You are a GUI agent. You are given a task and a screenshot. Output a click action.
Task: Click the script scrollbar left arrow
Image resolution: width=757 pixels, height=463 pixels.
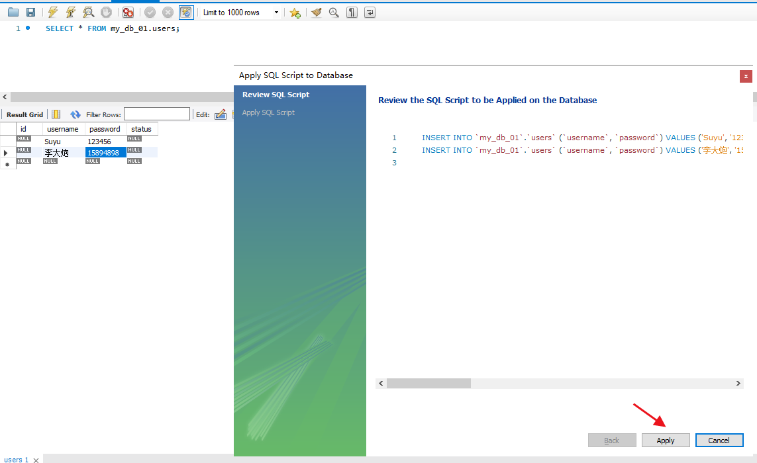[381, 384]
